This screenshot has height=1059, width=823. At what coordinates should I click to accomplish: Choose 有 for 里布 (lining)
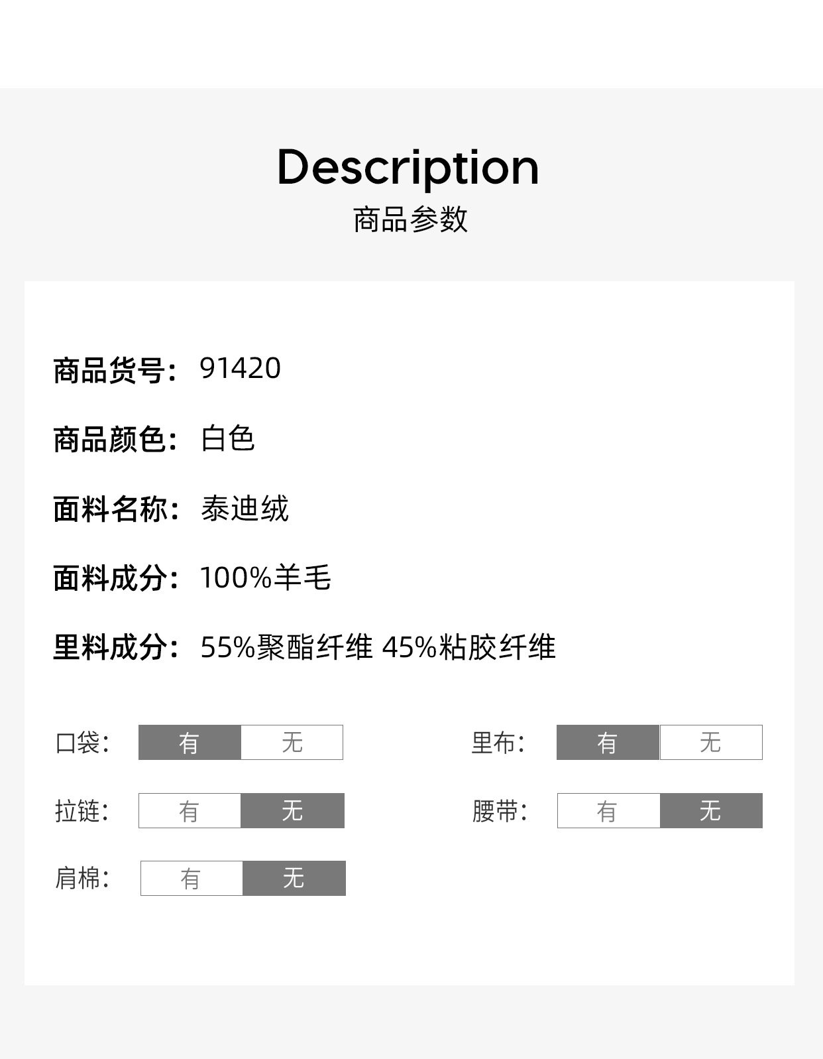tap(608, 742)
